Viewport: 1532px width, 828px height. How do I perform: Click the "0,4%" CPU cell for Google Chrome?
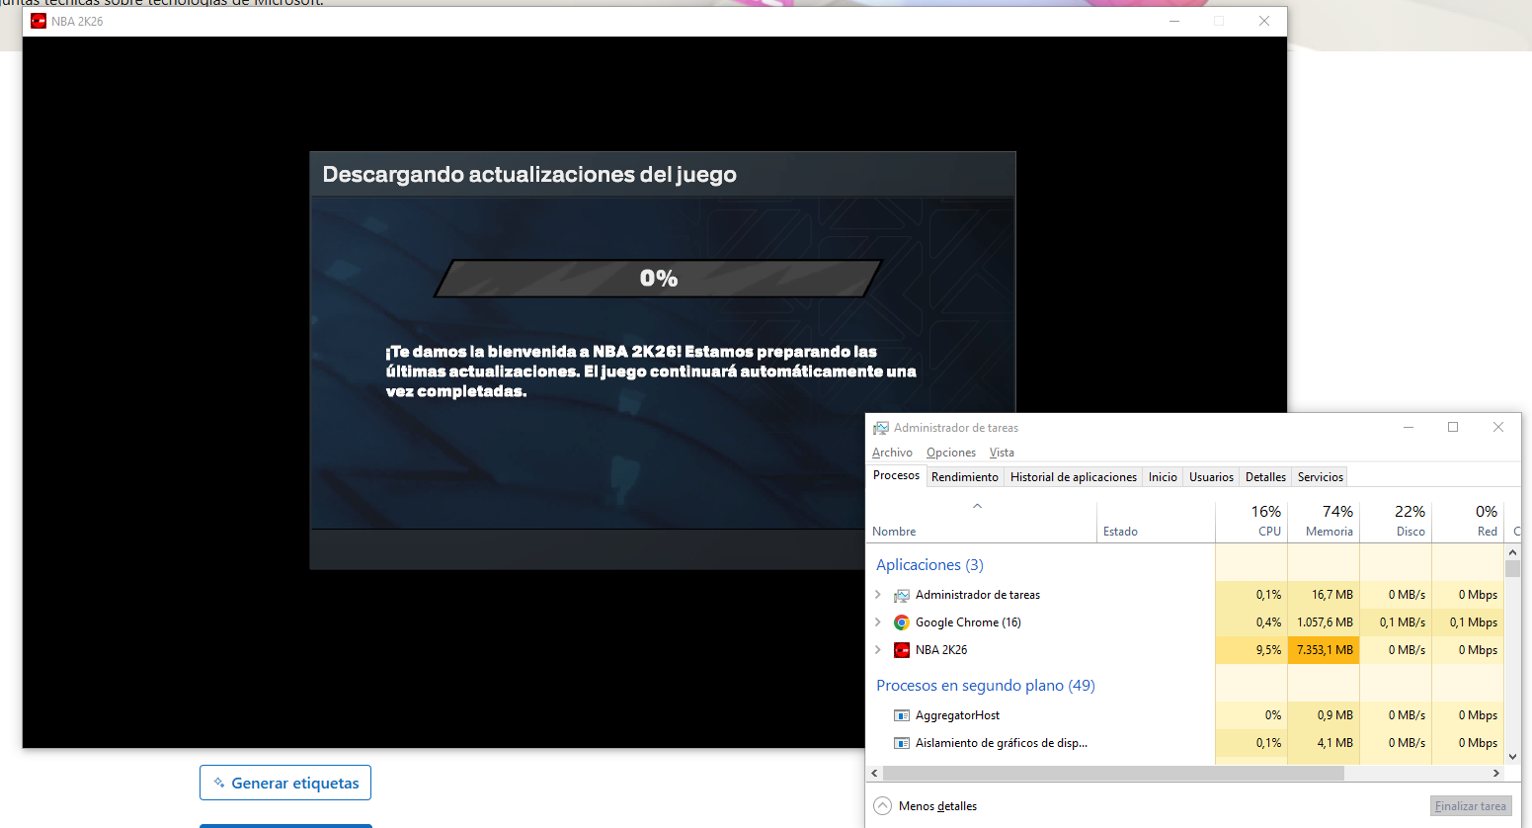point(1251,622)
